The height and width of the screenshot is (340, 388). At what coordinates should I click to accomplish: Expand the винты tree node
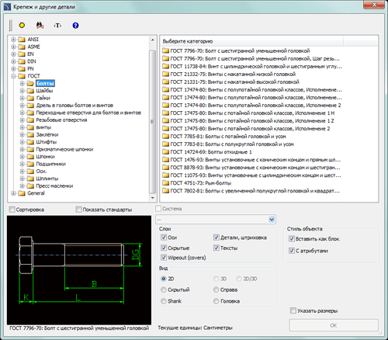[22, 127]
